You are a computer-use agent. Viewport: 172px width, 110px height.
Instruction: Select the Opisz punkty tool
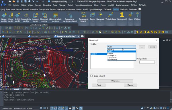(11, 17)
